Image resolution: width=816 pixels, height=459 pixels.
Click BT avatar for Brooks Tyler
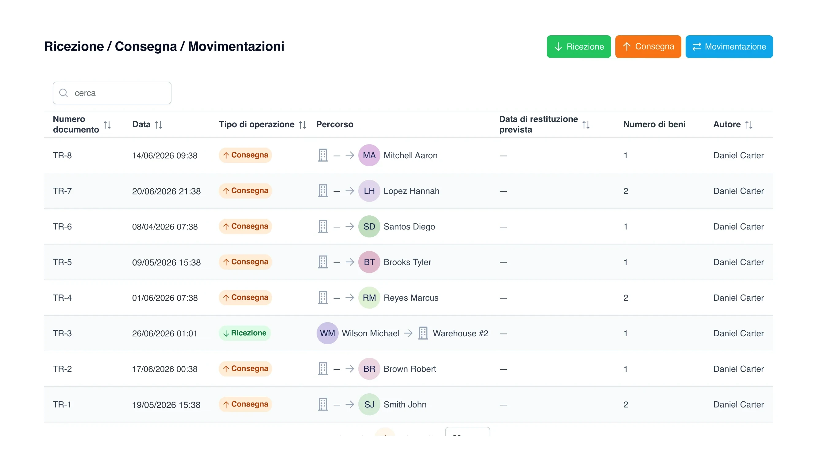coord(369,262)
